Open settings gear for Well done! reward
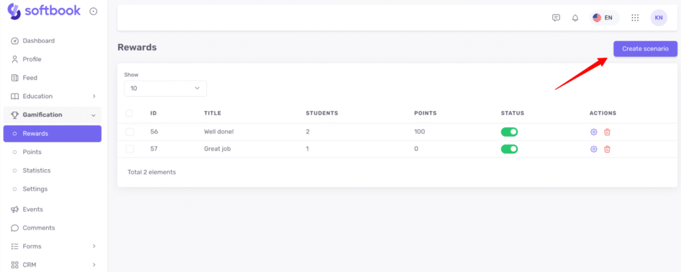Screen dimensions: 681x272 [x=594, y=131]
